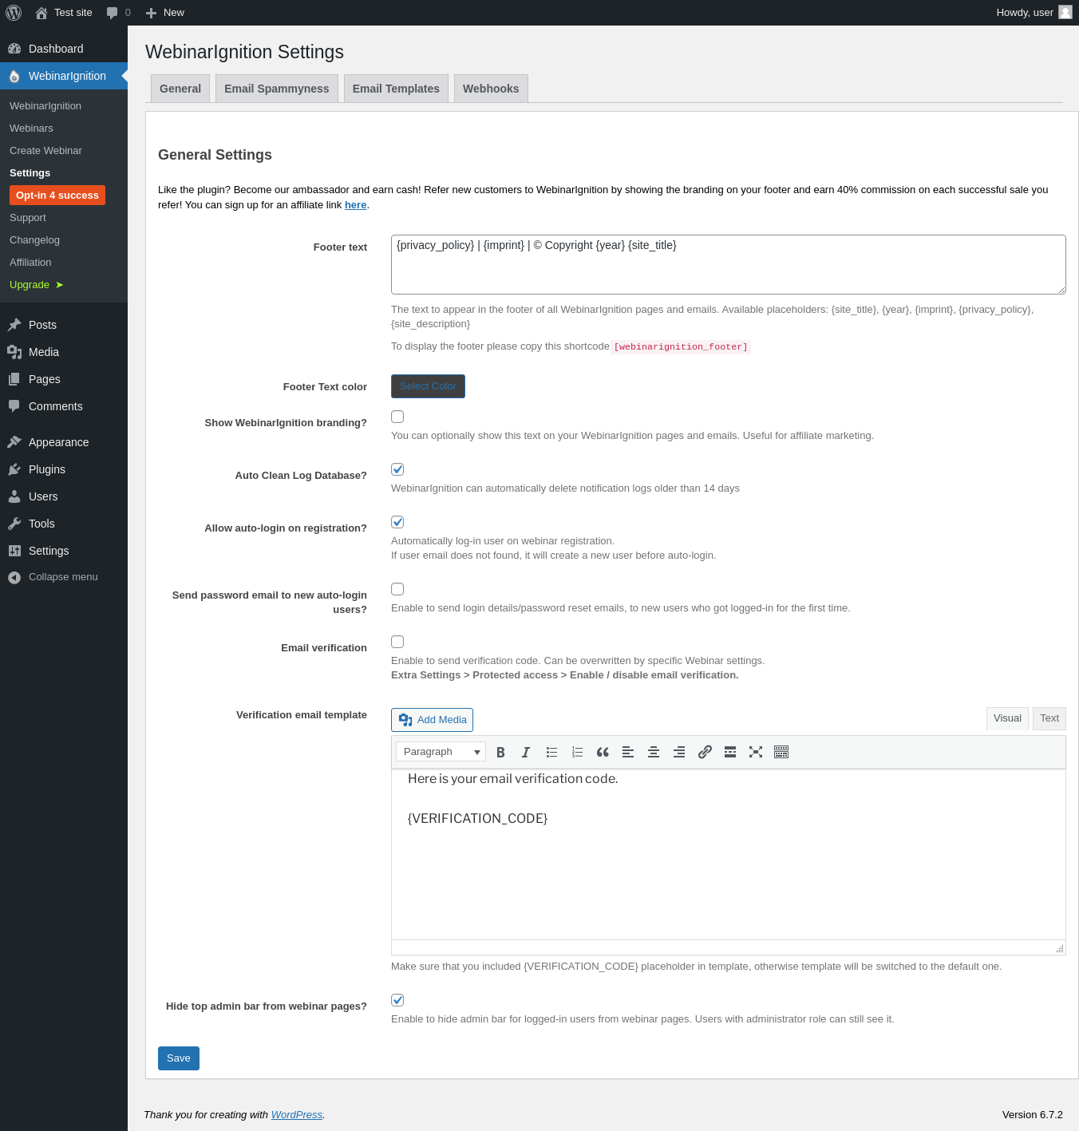1079x1131 pixels.
Task: Open the WordPress footer link
Action: (297, 1115)
